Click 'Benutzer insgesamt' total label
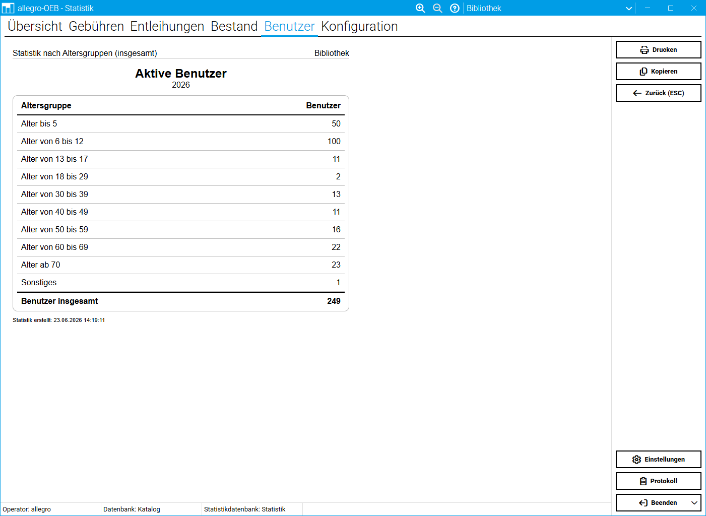The height and width of the screenshot is (516, 706). 59,301
